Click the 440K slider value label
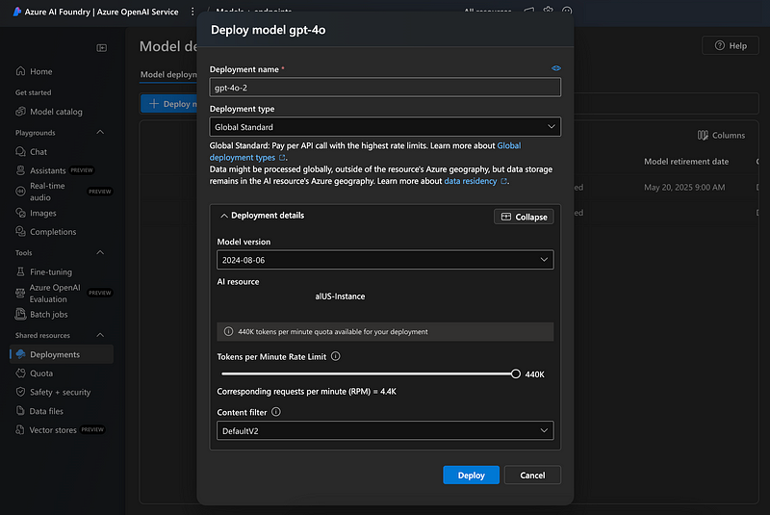This screenshot has width=770, height=515. click(534, 374)
